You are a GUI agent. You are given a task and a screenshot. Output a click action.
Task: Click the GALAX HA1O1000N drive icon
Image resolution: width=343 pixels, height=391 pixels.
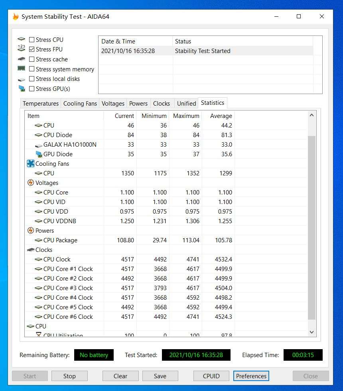(x=39, y=145)
